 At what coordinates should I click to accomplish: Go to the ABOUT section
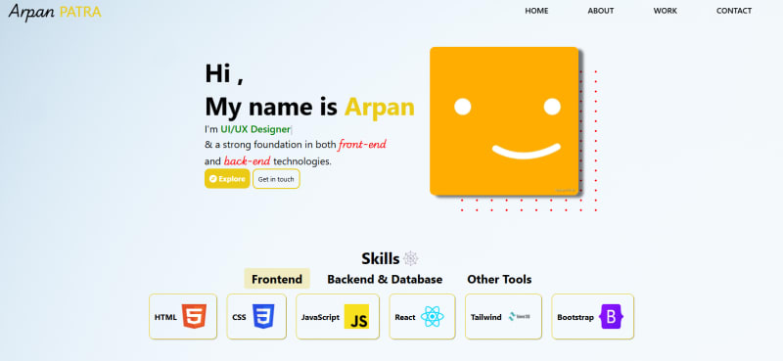point(601,11)
